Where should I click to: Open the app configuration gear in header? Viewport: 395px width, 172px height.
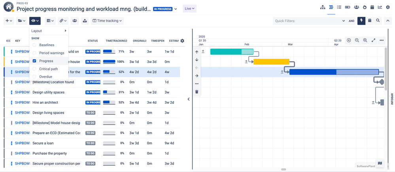pyautogui.click(x=388, y=7)
